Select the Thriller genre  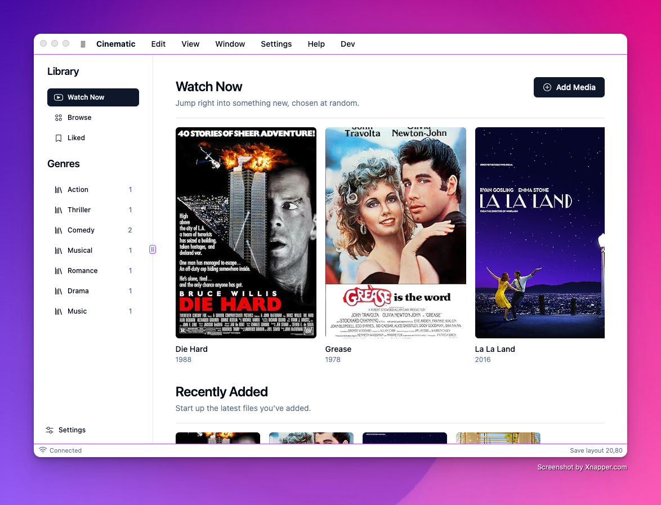(x=93, y=210)
